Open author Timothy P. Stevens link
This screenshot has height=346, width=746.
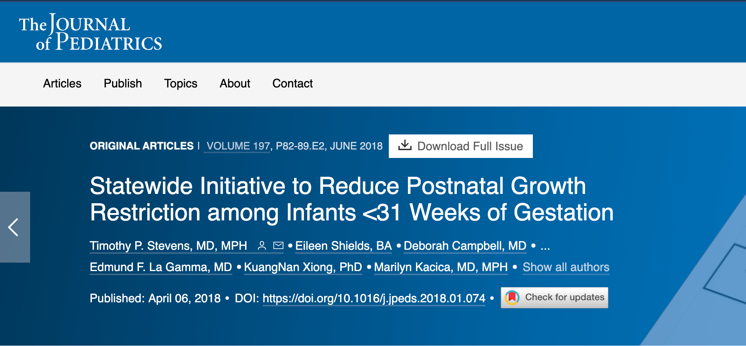tap(168, 246)
